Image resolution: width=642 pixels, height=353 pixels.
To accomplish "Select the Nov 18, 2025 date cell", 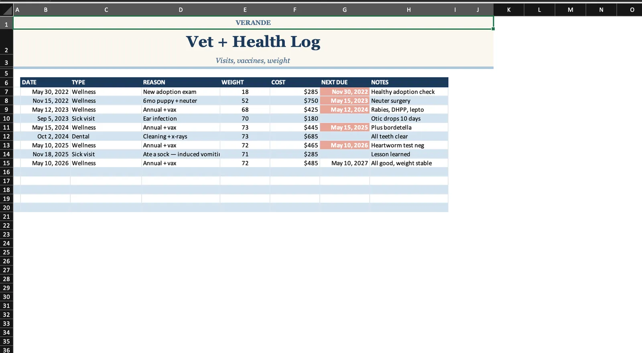I will pos(45,154).
